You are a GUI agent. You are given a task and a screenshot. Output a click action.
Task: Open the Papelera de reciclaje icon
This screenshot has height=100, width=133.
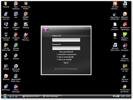(x=6, y=35)
